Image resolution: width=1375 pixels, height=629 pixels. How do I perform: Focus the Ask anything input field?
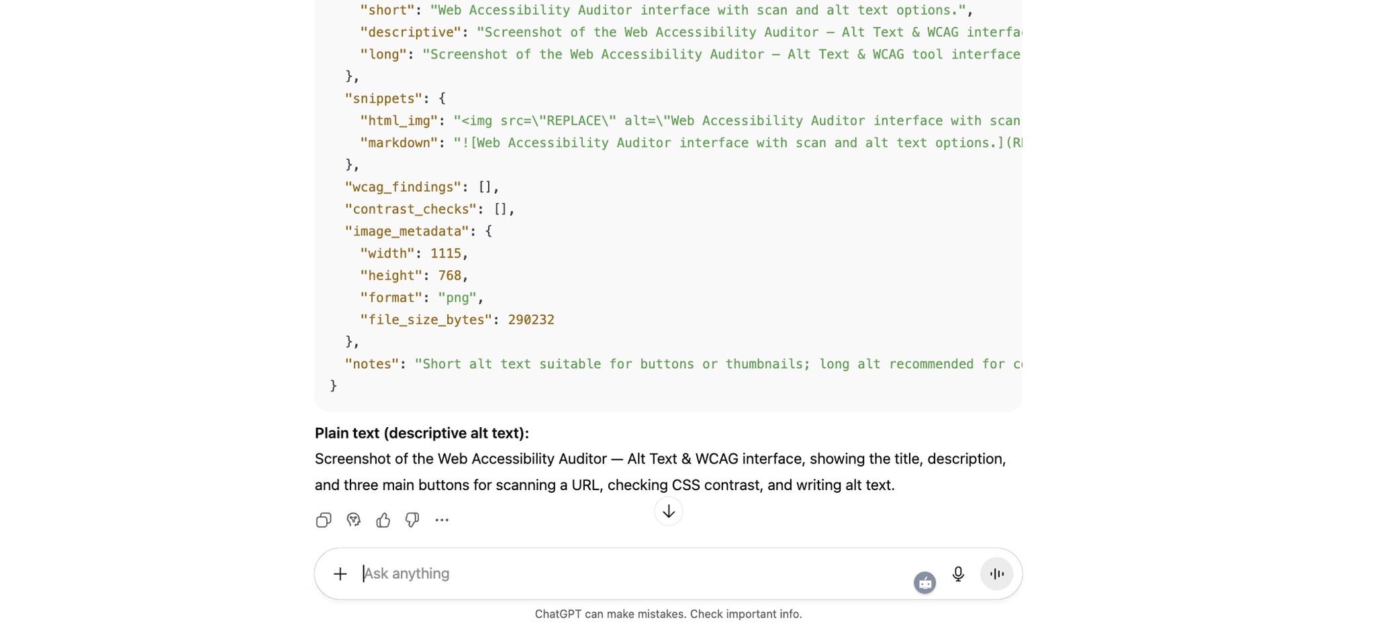pyautogui.click(x=604, y=574)
